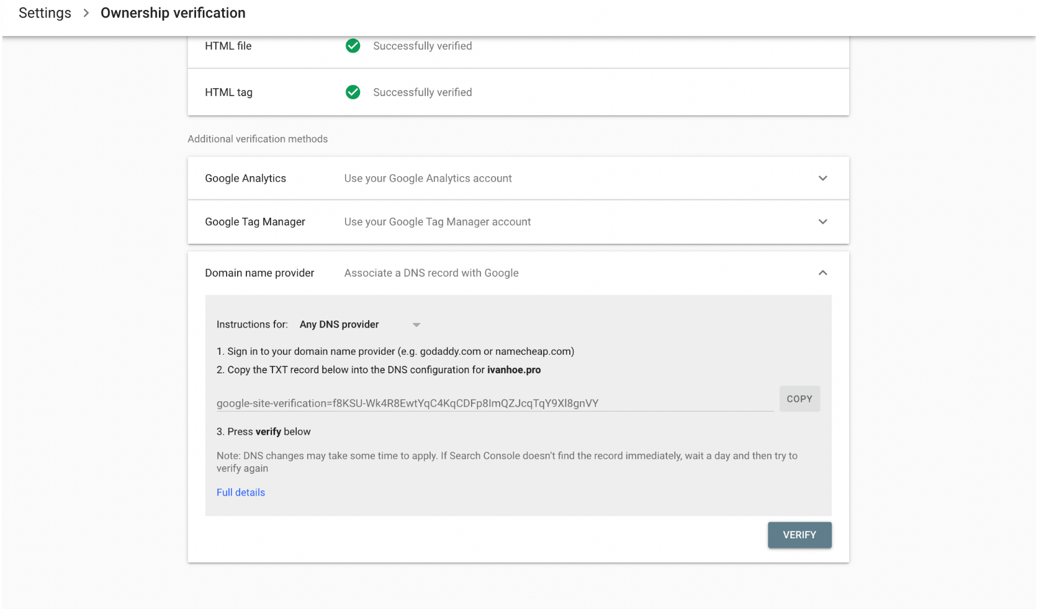Click the green checkmark beside HTML file

(353, 46)
